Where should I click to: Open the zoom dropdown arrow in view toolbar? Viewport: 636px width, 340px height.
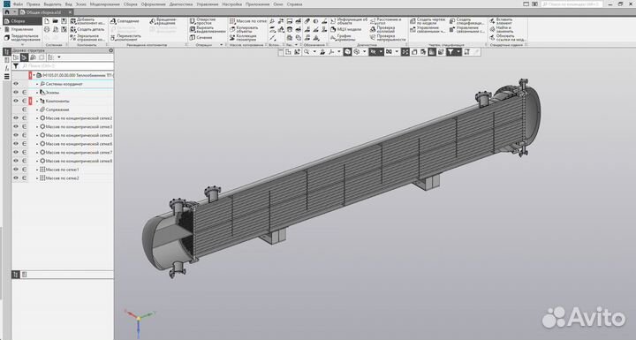tap(314, 52)
